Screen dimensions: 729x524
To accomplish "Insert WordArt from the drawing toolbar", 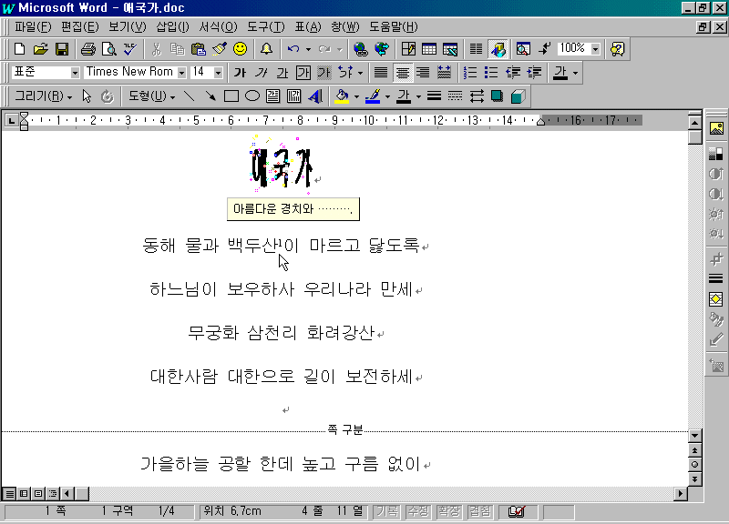I will [315, 96].
